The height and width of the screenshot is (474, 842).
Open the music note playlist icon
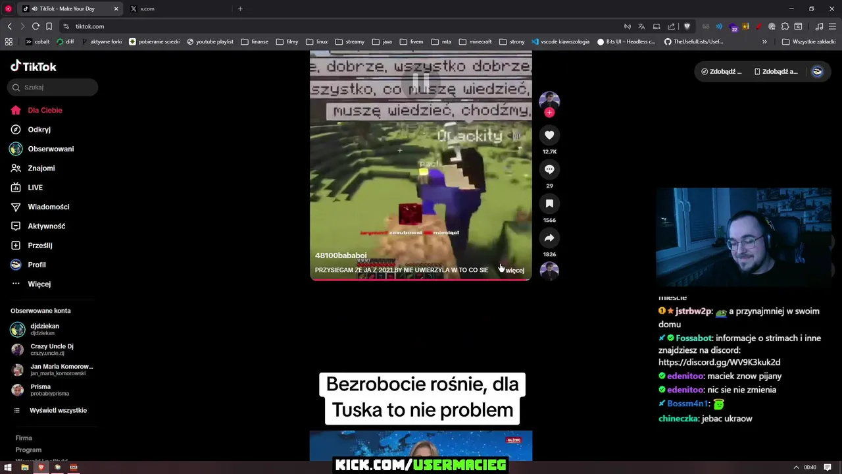pyautogui.click(x=819, y=26)
